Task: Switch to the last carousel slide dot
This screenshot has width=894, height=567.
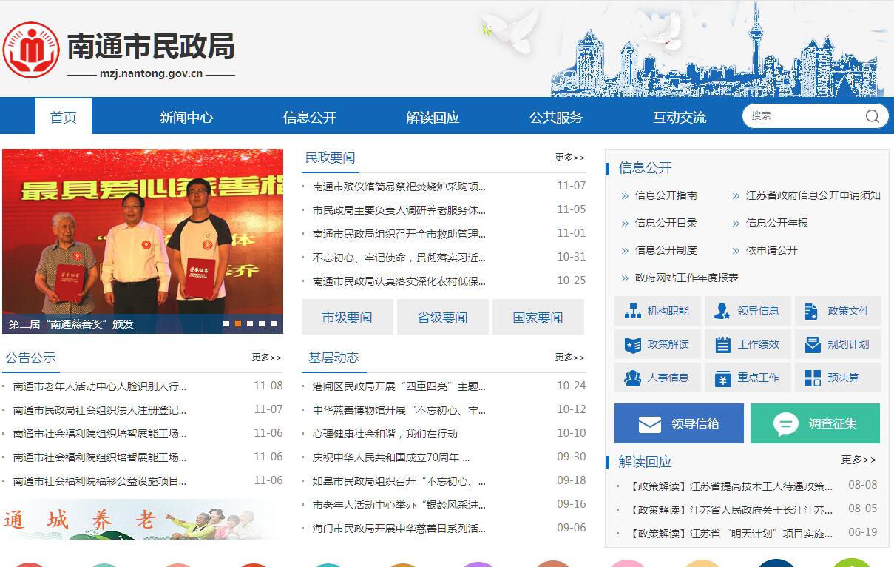Action: (x=274, y=323)
